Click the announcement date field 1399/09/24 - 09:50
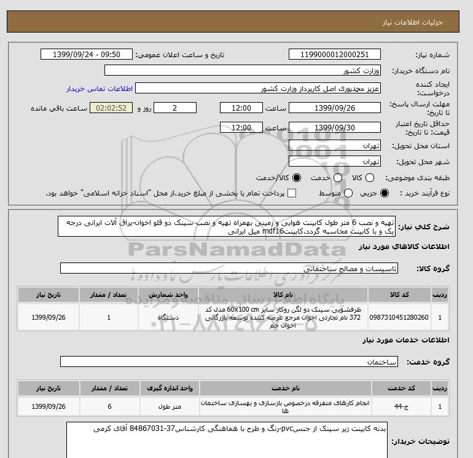 [86, 54]
